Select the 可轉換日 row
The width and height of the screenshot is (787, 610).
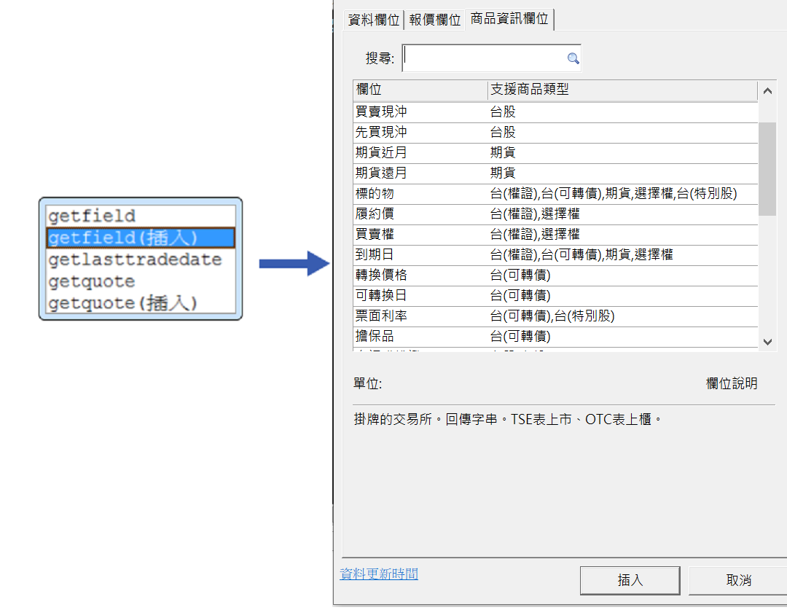555,296
